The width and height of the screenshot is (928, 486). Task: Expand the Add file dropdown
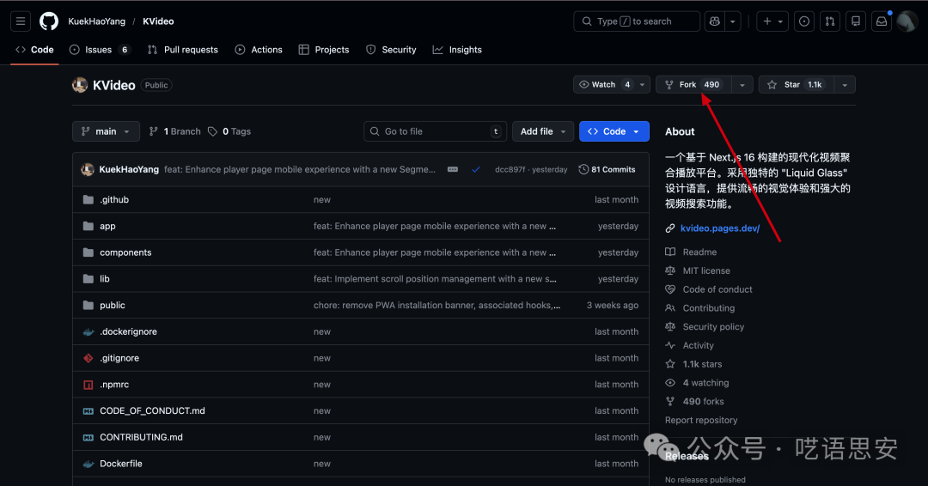pyautogui.click(x=545, y=131)
